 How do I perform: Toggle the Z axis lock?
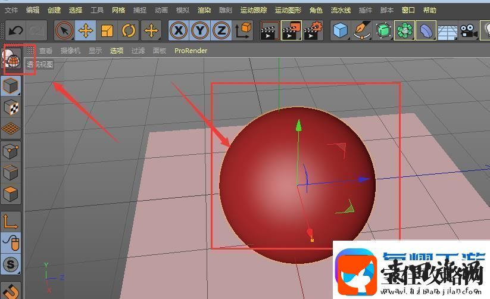(x=221, y=30)
